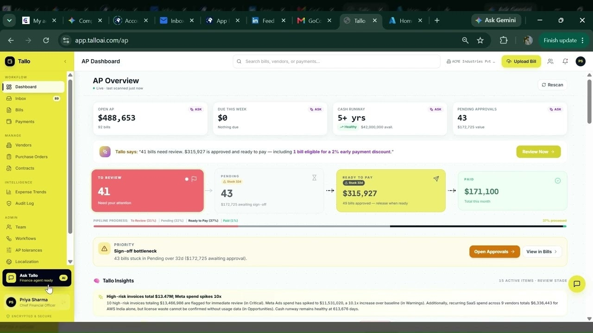
Task: Click the Rescan button
Action: pos(552,85)
